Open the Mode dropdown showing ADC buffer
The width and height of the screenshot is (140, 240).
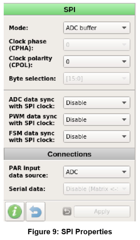tap(97, 28)
